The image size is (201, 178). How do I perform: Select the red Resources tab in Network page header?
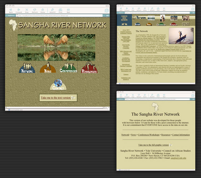pos(173,24)
